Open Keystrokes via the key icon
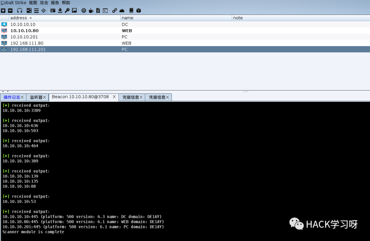The height and width of the screenshot is (241, 370). 67,10
